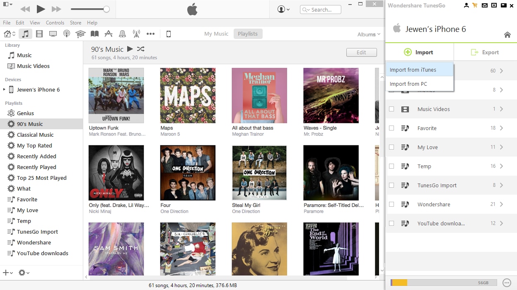Tick the My Love playlist checkbox
This screenshot has height=290, width=517.
pos(391,147)
